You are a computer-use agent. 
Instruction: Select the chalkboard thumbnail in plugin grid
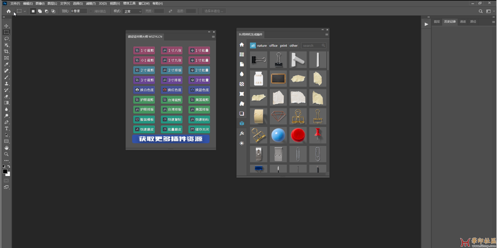278,78
